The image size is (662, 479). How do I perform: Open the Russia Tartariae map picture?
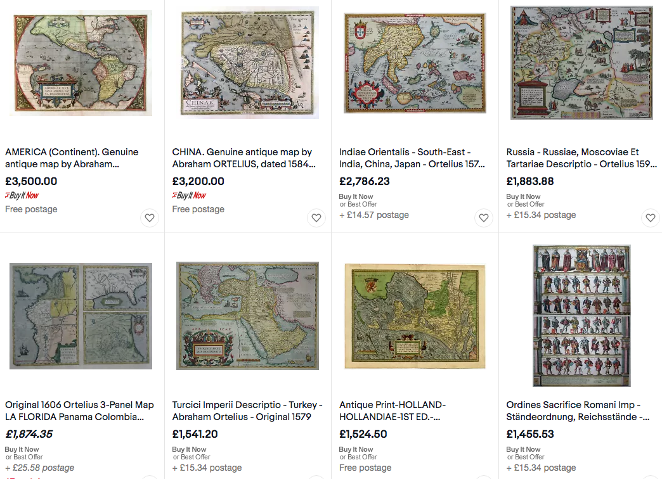581,63
